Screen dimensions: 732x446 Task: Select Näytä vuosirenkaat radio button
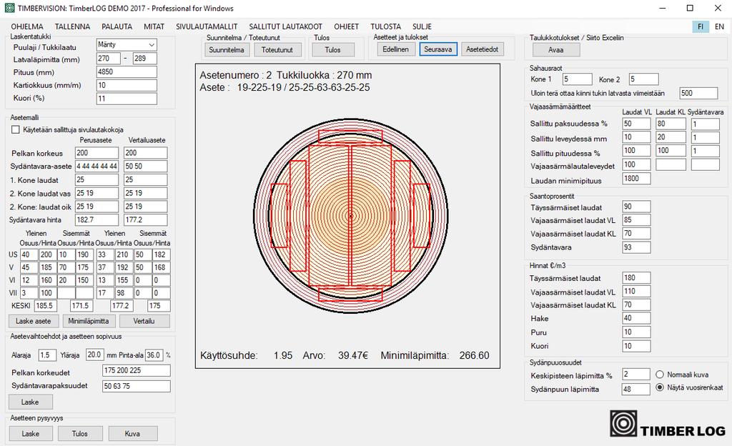tap(660, 387)
